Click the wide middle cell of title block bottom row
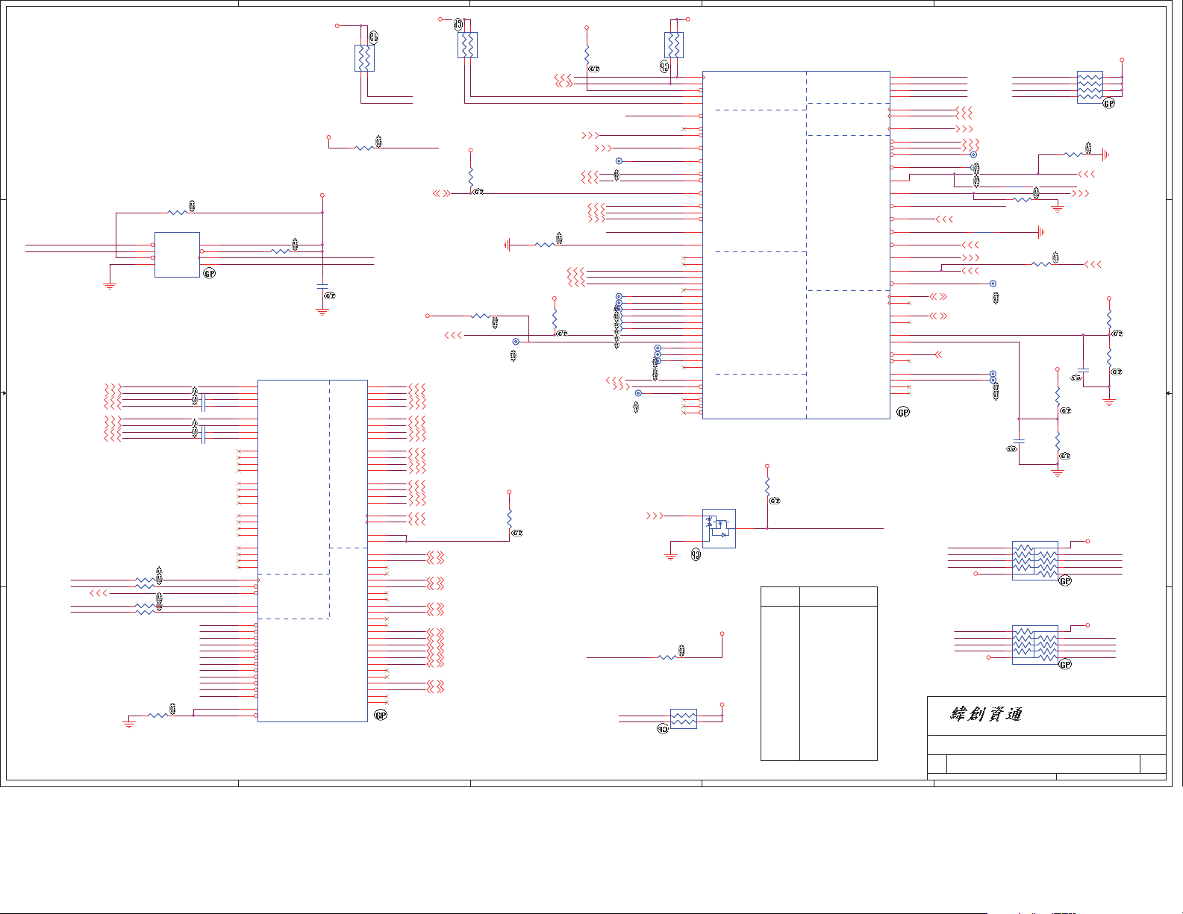This screenshot has height=914, width=1183. pos(1043,764)
